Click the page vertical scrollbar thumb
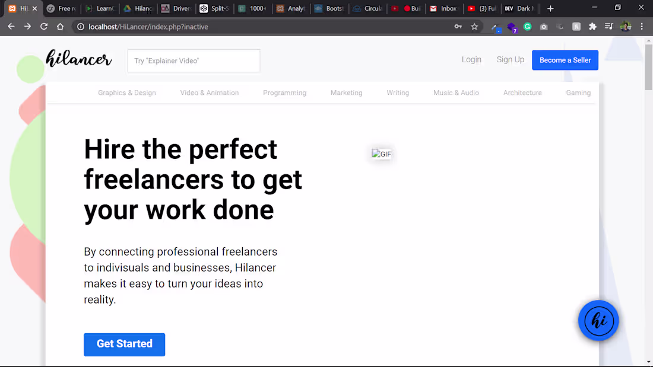This screenshot has width=653, height=367. click(648, 66)
